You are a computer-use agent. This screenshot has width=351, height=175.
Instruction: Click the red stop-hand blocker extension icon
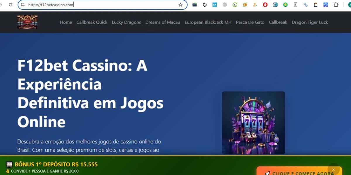tap(265, 5)
